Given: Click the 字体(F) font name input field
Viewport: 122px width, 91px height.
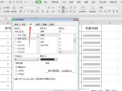Looking at the screenshot, I should click(26, 32).
